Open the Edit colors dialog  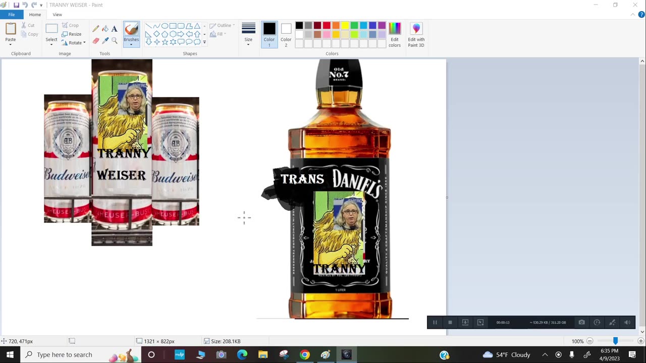click(x=395, y=35)
